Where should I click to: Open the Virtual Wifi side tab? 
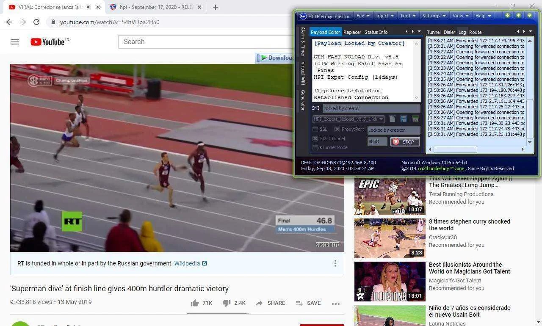303,73
